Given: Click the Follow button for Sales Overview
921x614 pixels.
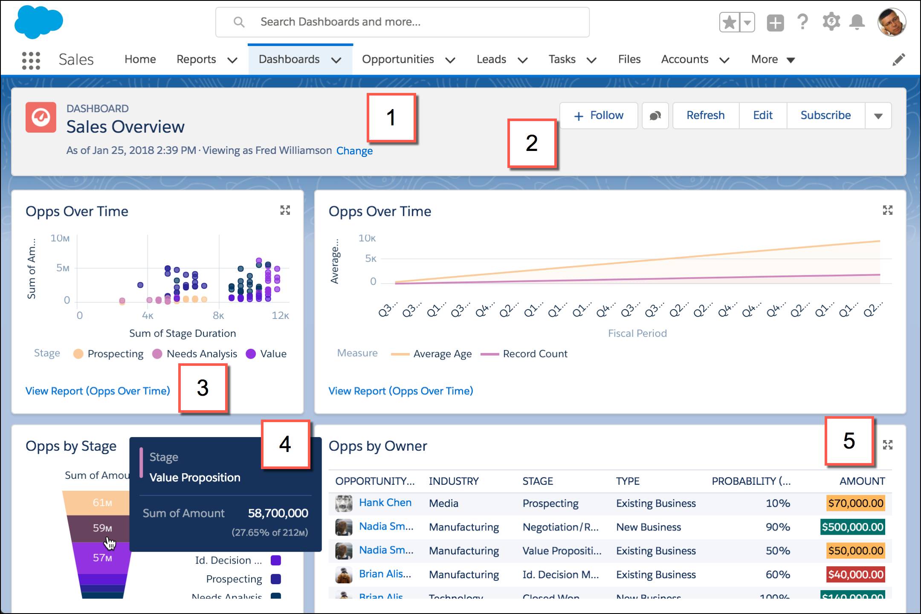Looking at the screenshot, I should (x=597, y=114).
